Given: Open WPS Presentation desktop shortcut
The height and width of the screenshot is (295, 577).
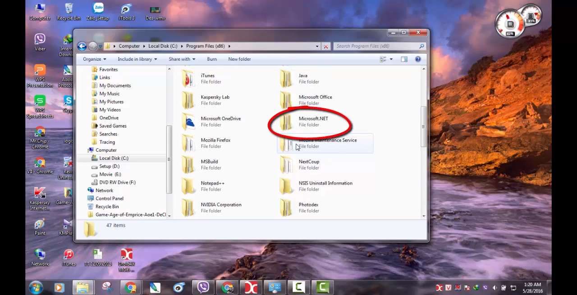Looking at the screenshot, I should pos(40,76).
